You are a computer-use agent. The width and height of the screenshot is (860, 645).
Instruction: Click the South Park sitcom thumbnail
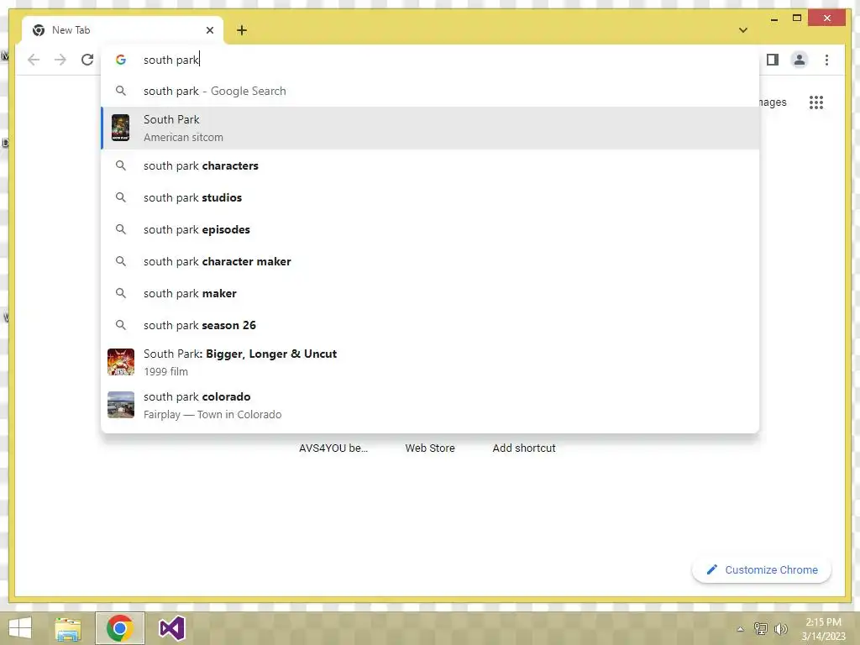[121, 128]
